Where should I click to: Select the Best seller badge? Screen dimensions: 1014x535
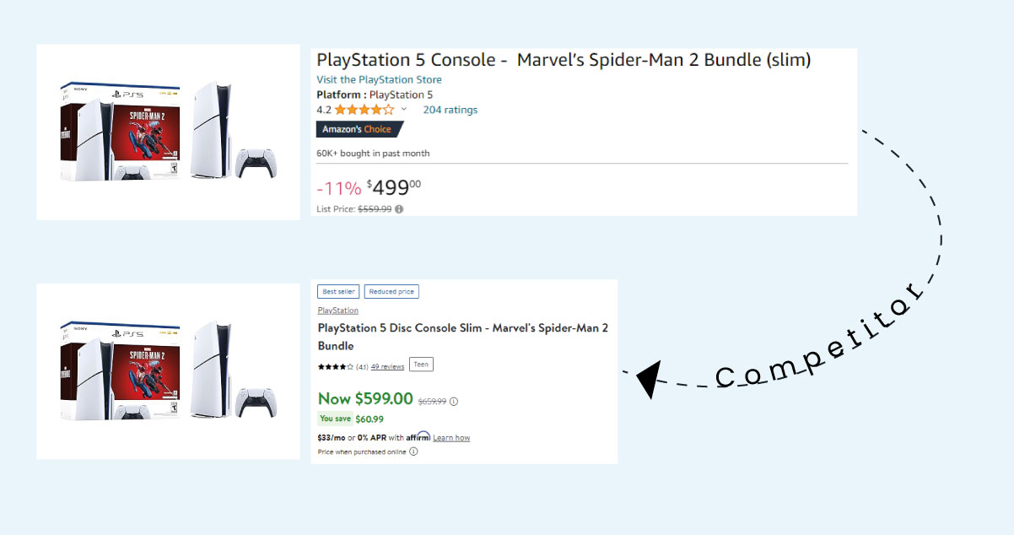click(x=338, y=292)
